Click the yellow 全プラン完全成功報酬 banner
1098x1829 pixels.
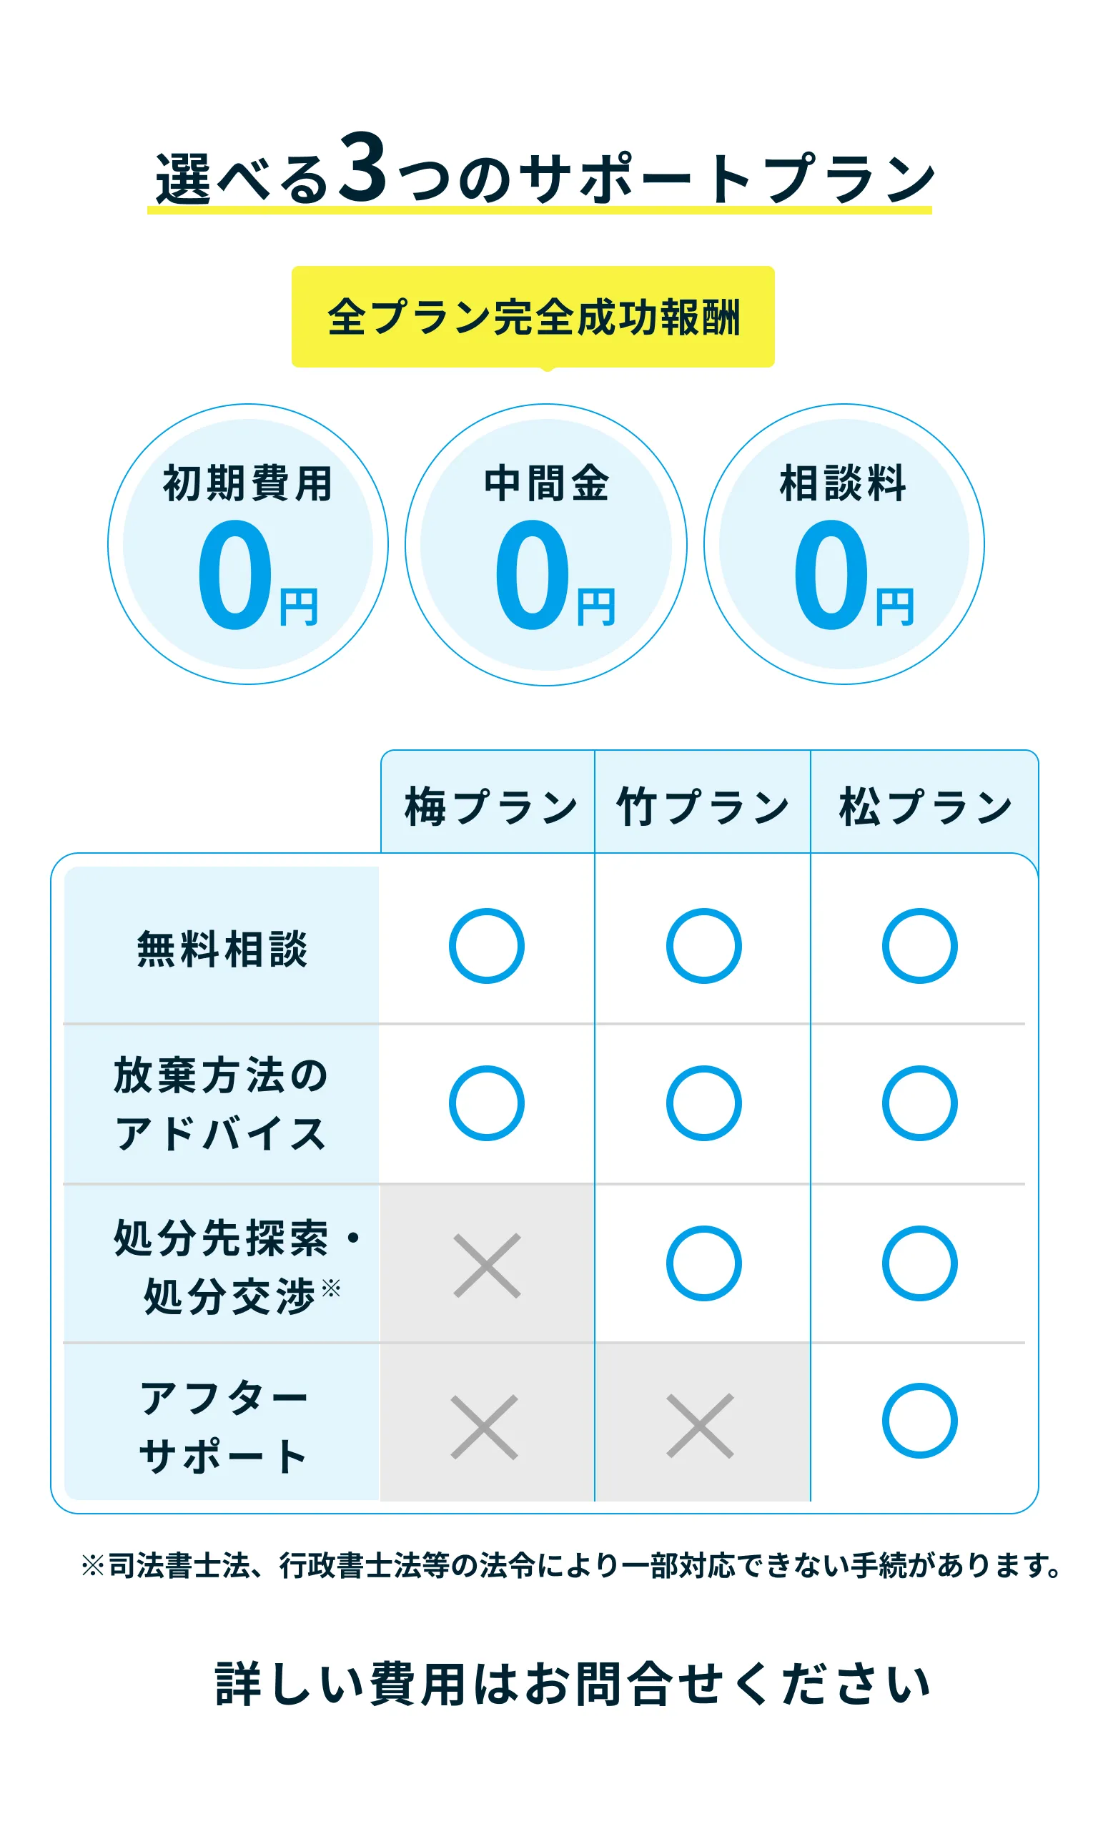[533, 317]
